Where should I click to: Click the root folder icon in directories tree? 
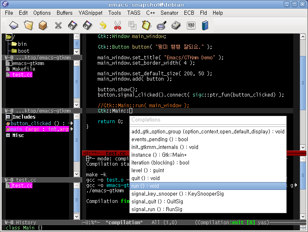tap(9, 36)
